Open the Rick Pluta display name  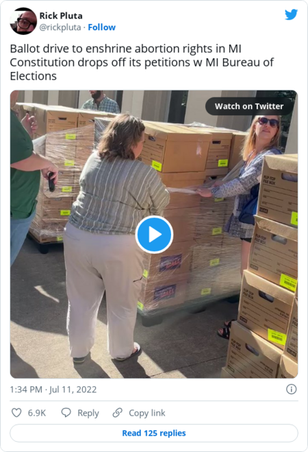[61, 16]
